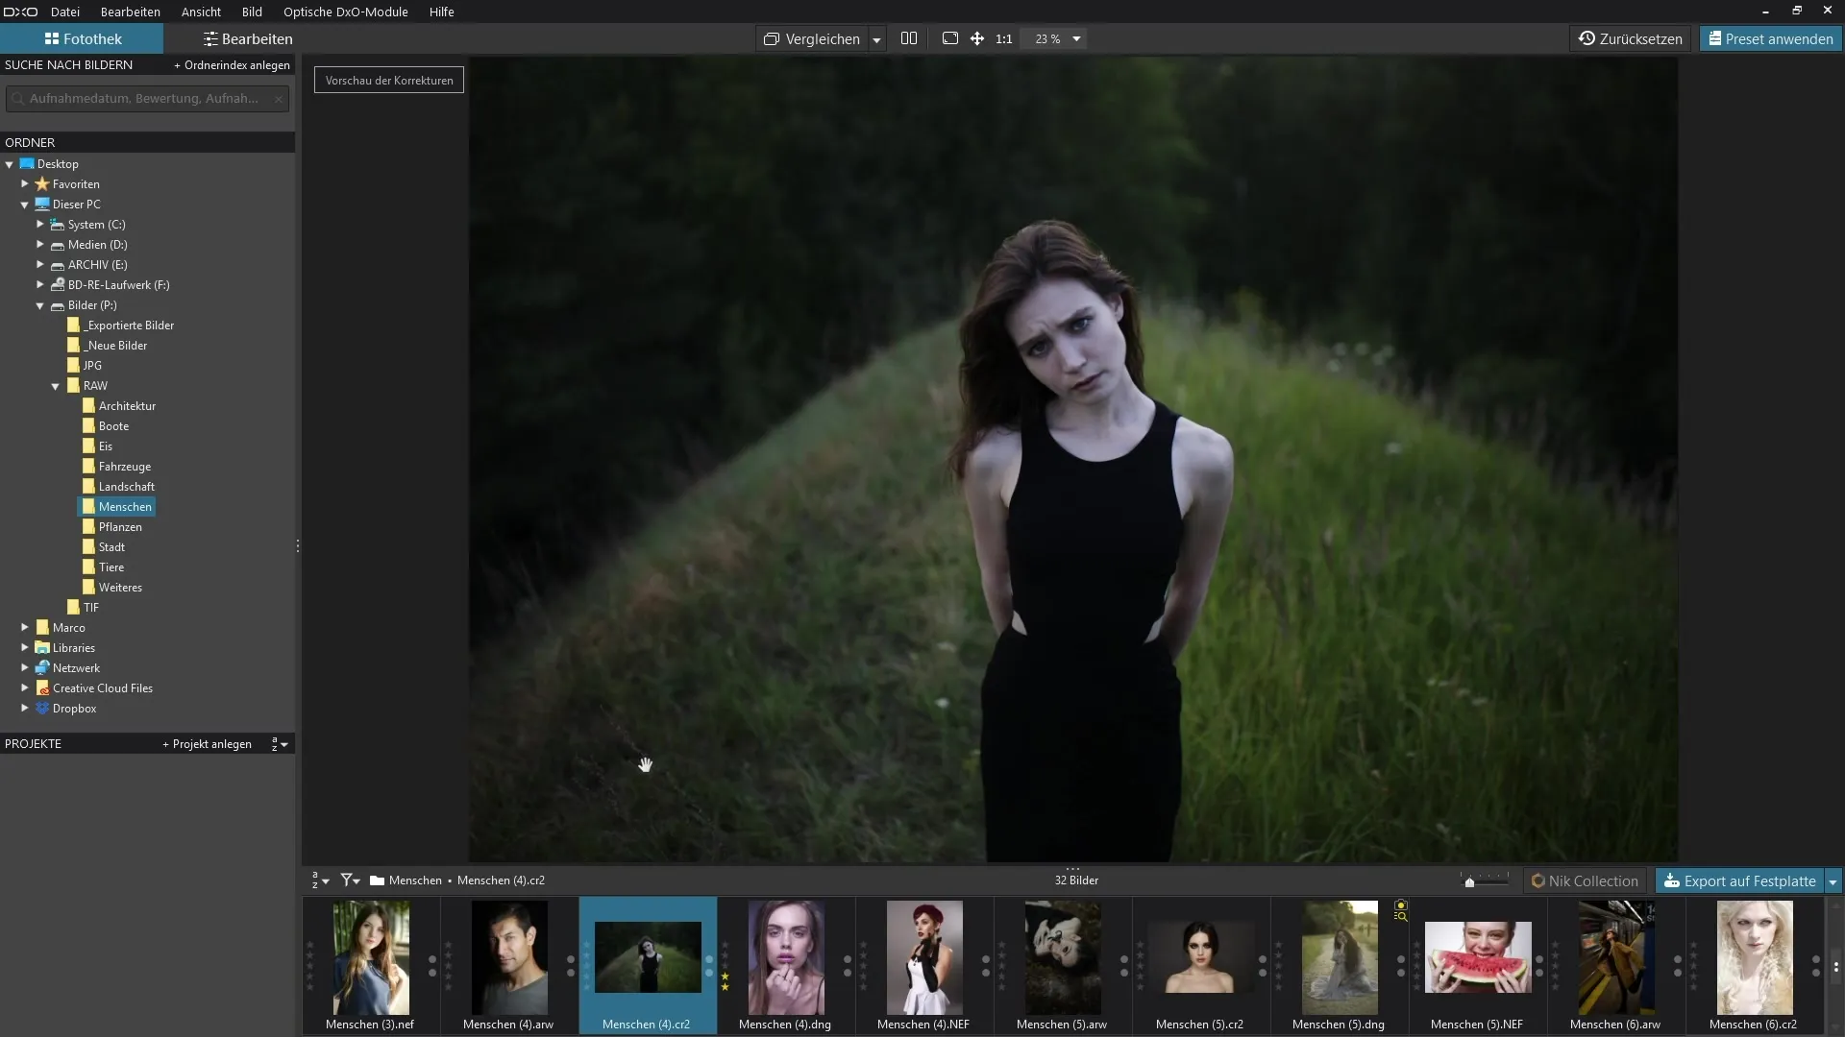
Task: Click the Creative Cloud Files icon
Action: (x=42, y=688)
